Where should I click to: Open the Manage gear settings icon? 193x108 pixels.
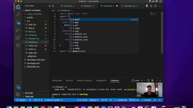18,94
